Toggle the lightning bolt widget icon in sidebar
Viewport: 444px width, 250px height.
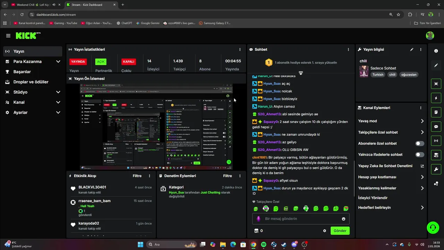coord(436,98)
